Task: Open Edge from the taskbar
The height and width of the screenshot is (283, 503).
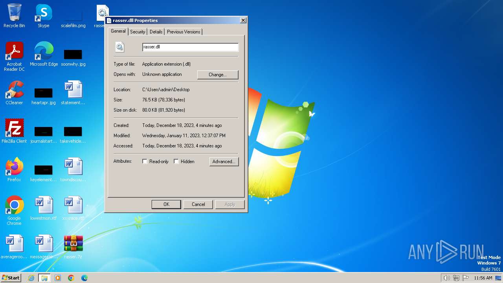Action: [x=84, y=278]
